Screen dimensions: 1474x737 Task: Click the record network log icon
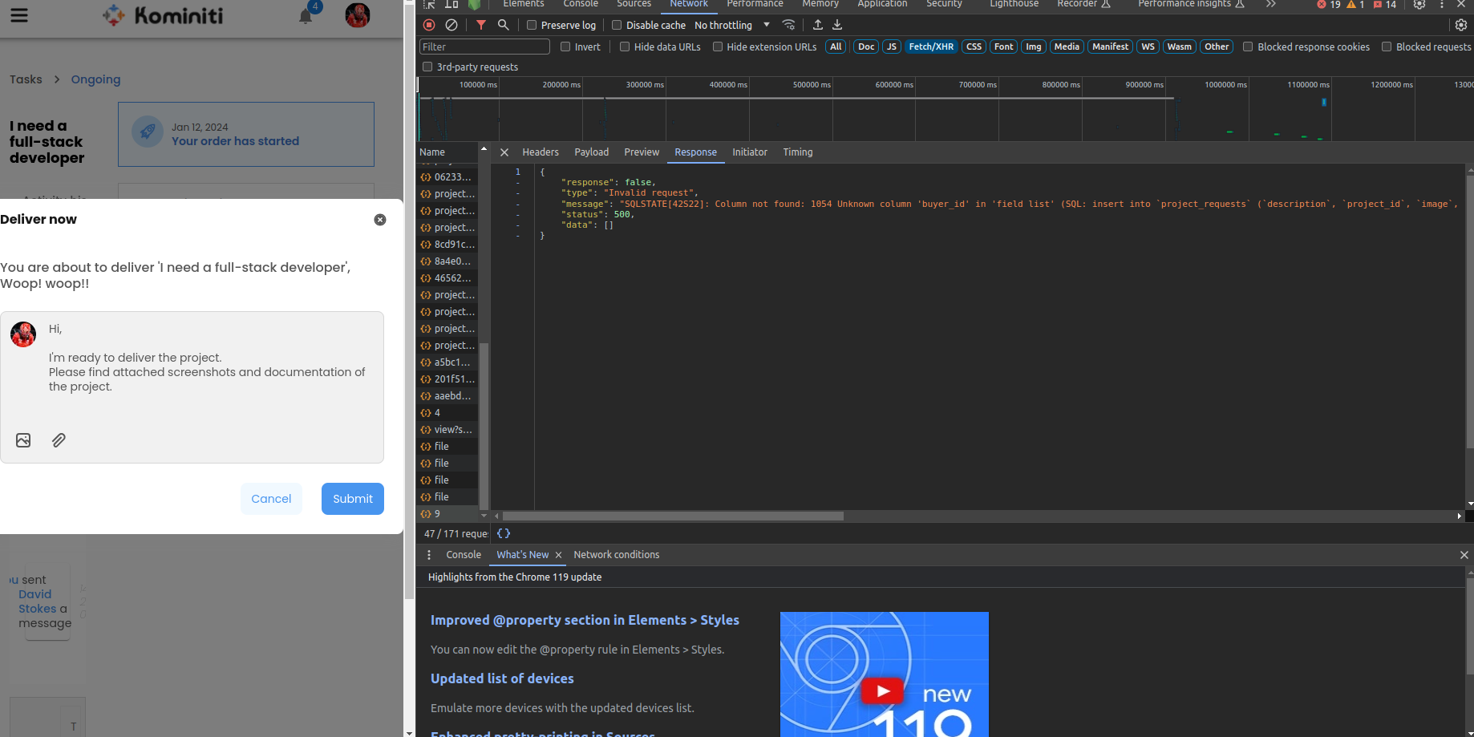click(429, 25)
